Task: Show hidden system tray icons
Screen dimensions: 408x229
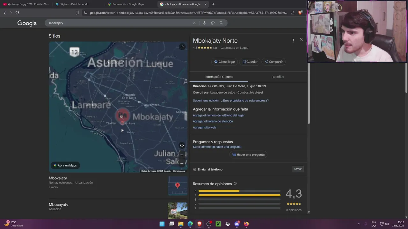Action: click(359, 224)
